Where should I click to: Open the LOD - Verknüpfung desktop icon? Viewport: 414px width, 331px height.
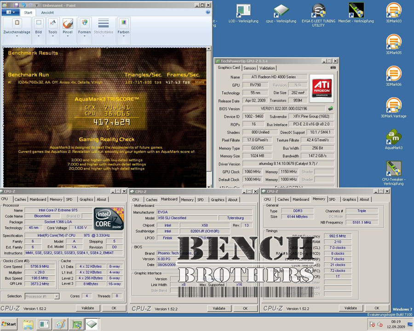tap(243, 13)
